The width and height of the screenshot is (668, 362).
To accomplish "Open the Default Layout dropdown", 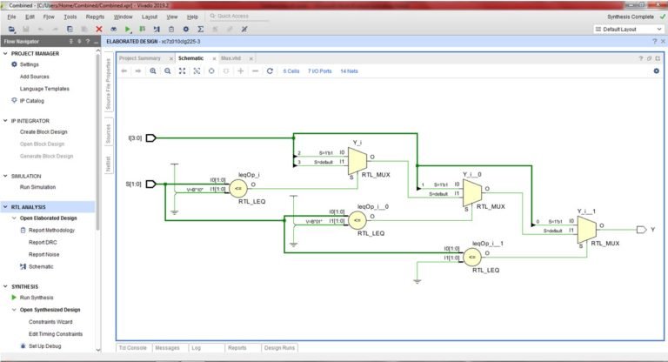I will [x=628, y=30].
